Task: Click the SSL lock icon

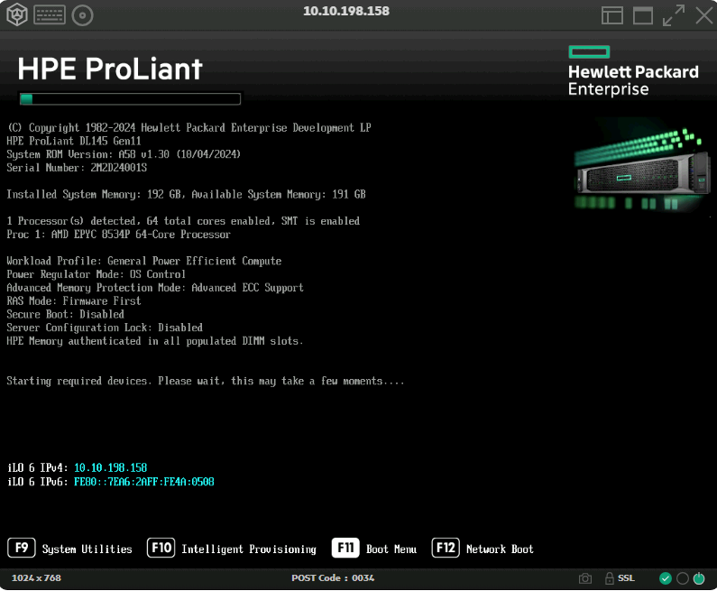Action: (x=609, y=578)
